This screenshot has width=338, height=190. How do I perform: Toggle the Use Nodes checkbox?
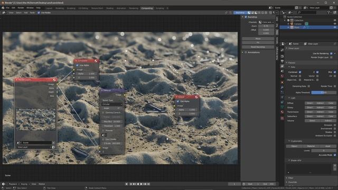(x=39, y=13)
